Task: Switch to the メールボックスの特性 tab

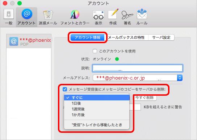Action: pos(126,37)
